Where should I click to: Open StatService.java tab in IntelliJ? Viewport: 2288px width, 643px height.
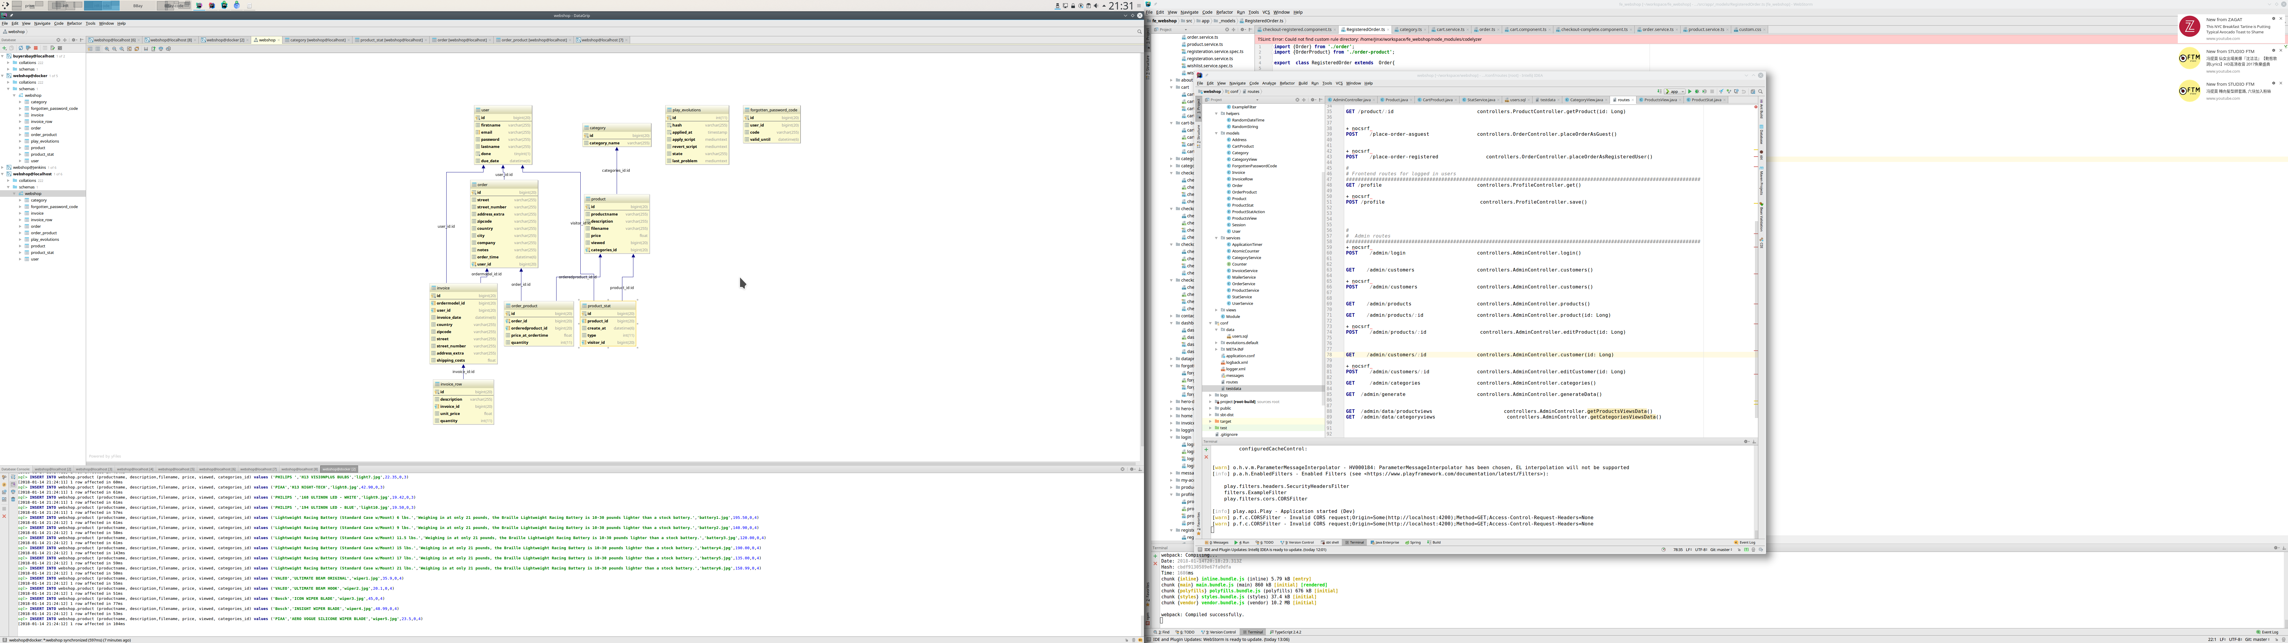pyautogui.click(x=1481, y=99)
